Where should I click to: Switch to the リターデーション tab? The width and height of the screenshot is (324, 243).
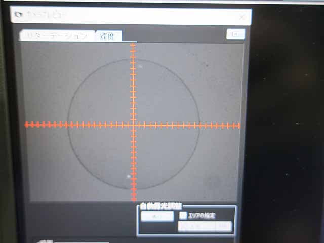click(57, 36)
